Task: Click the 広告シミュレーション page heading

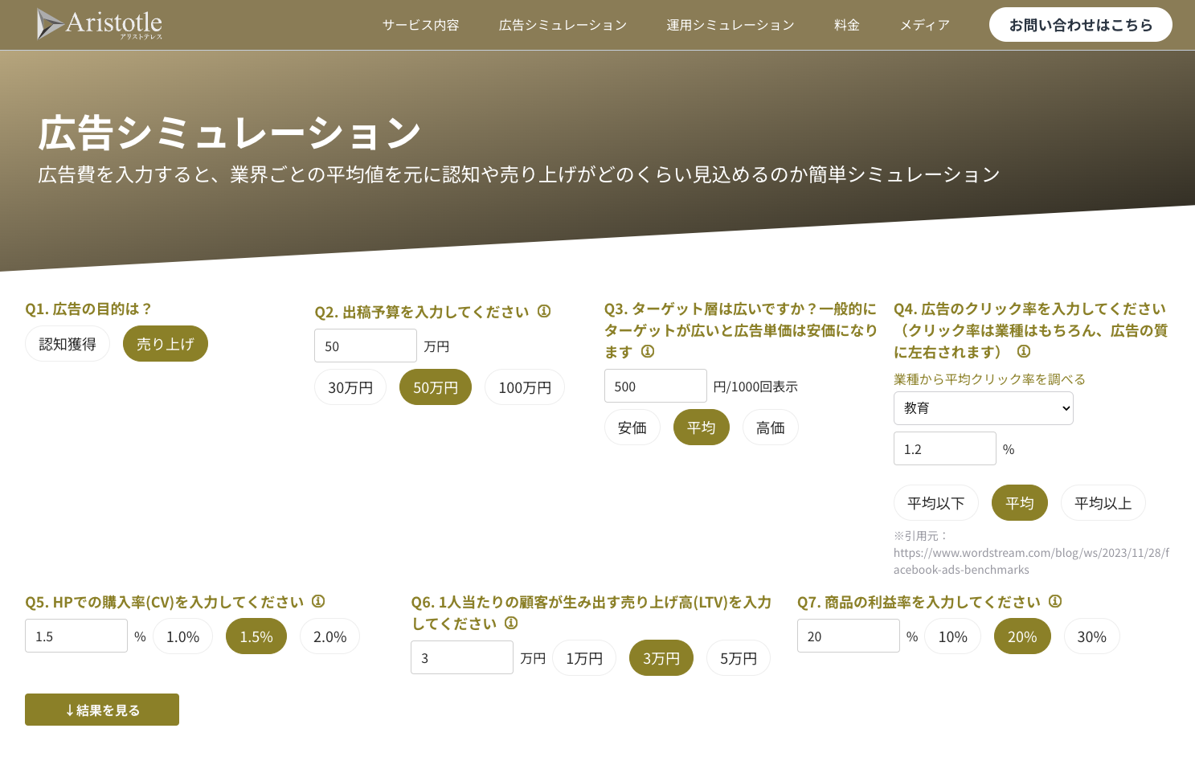Action: click(230, 133)
